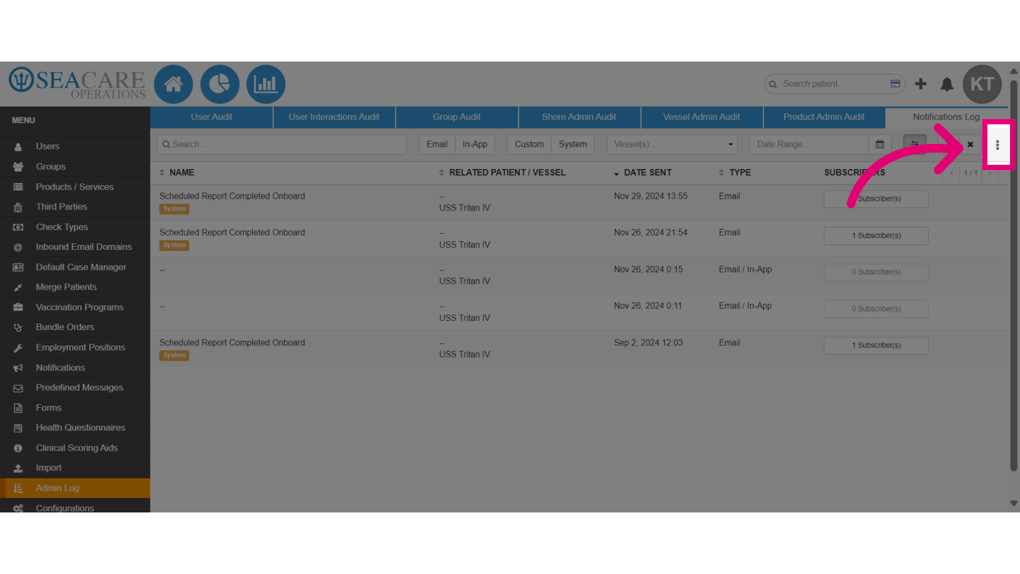Click the Search patient field

835,84
